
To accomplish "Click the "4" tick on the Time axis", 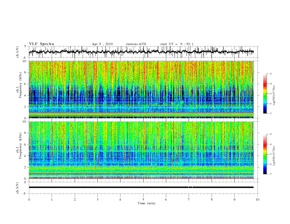I will [120, 199].
